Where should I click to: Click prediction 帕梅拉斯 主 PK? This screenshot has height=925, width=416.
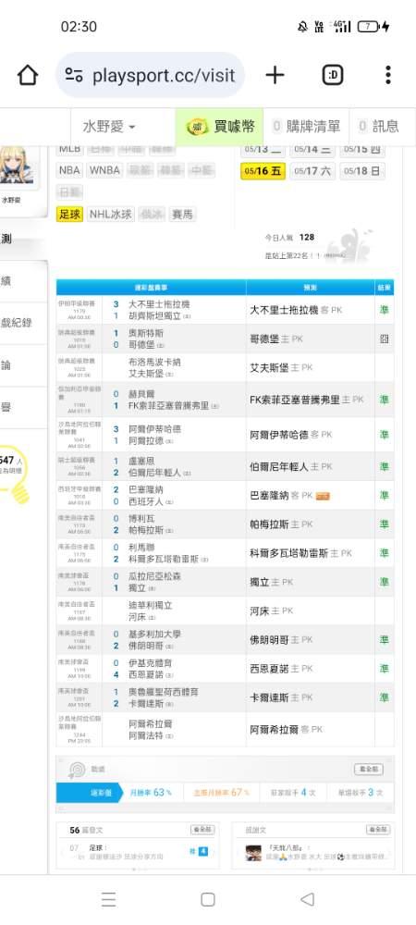tap(282, 524)
